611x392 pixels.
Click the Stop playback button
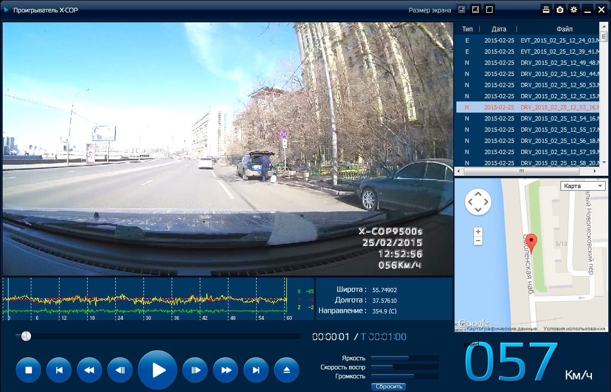pyautogui.click(x=29, y=370)
